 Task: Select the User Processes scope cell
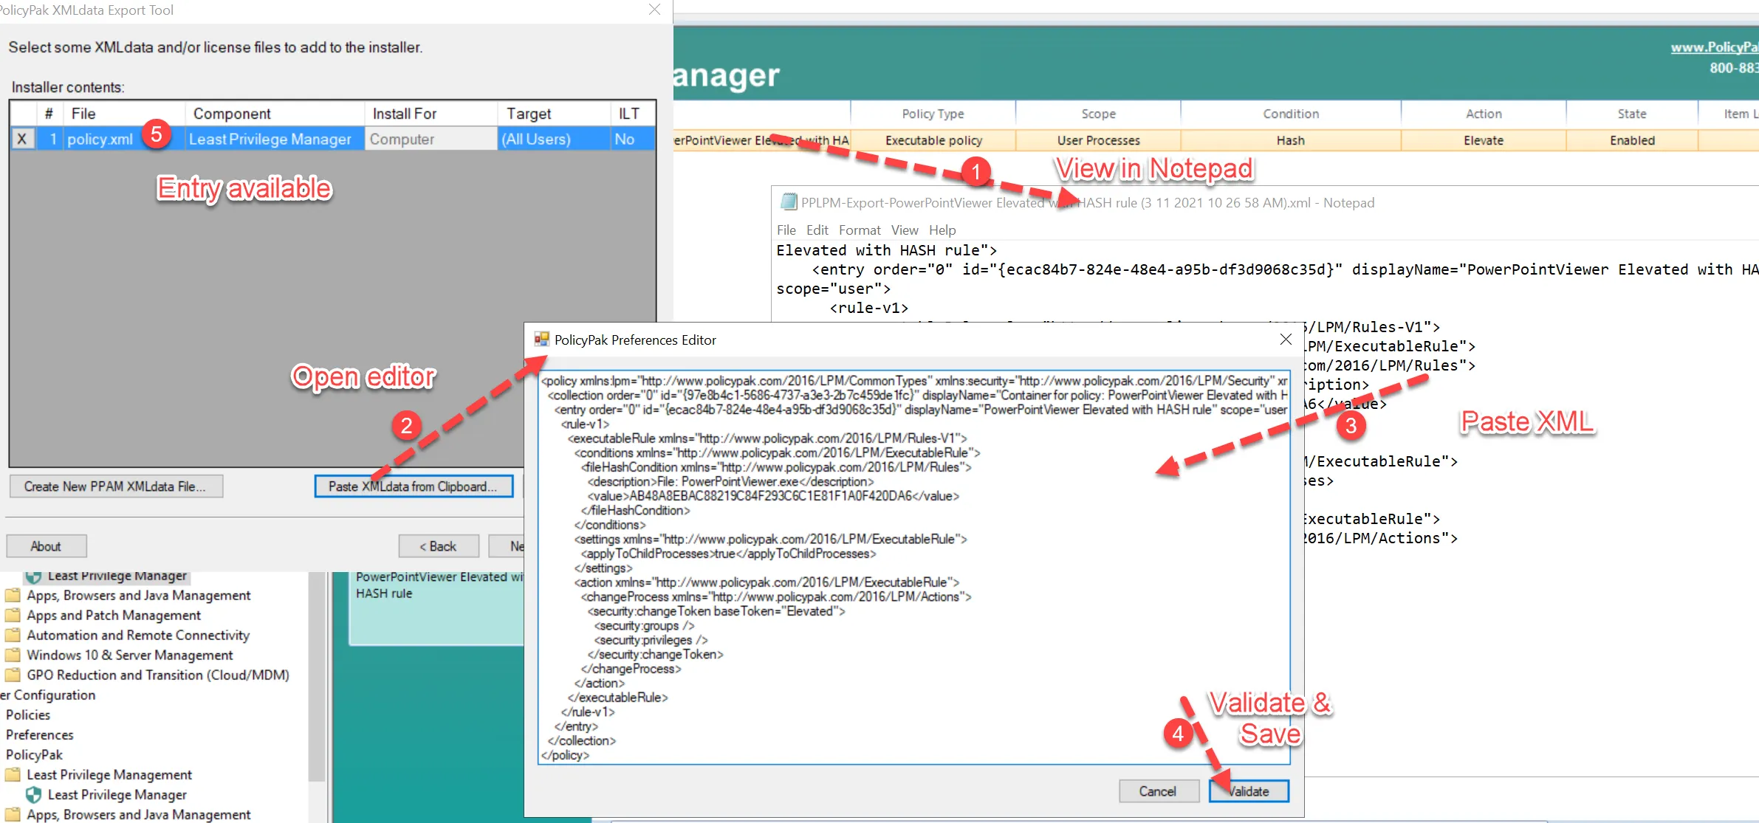click(1098, 140)
